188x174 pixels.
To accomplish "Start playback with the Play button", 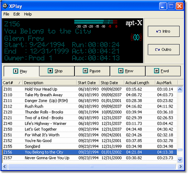I will [21, 71].
